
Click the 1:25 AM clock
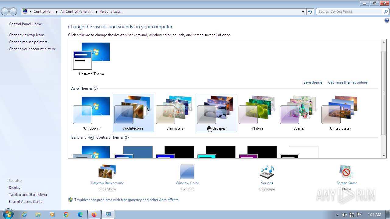(x=374, y=215)
